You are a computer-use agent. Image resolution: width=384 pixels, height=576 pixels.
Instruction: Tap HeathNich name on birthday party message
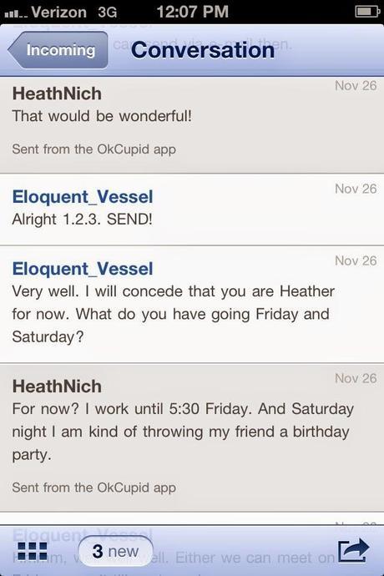(x=57, y=387)
